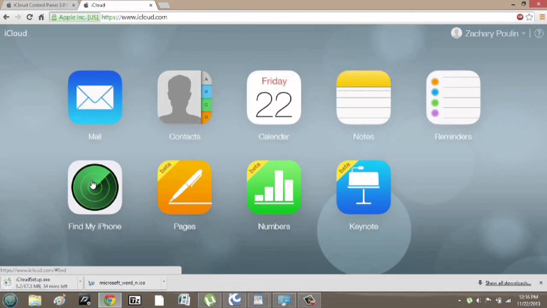Switch to Chrome in taskbar
The width and height of the screenshot is (547, 308).
click(110, 300)
